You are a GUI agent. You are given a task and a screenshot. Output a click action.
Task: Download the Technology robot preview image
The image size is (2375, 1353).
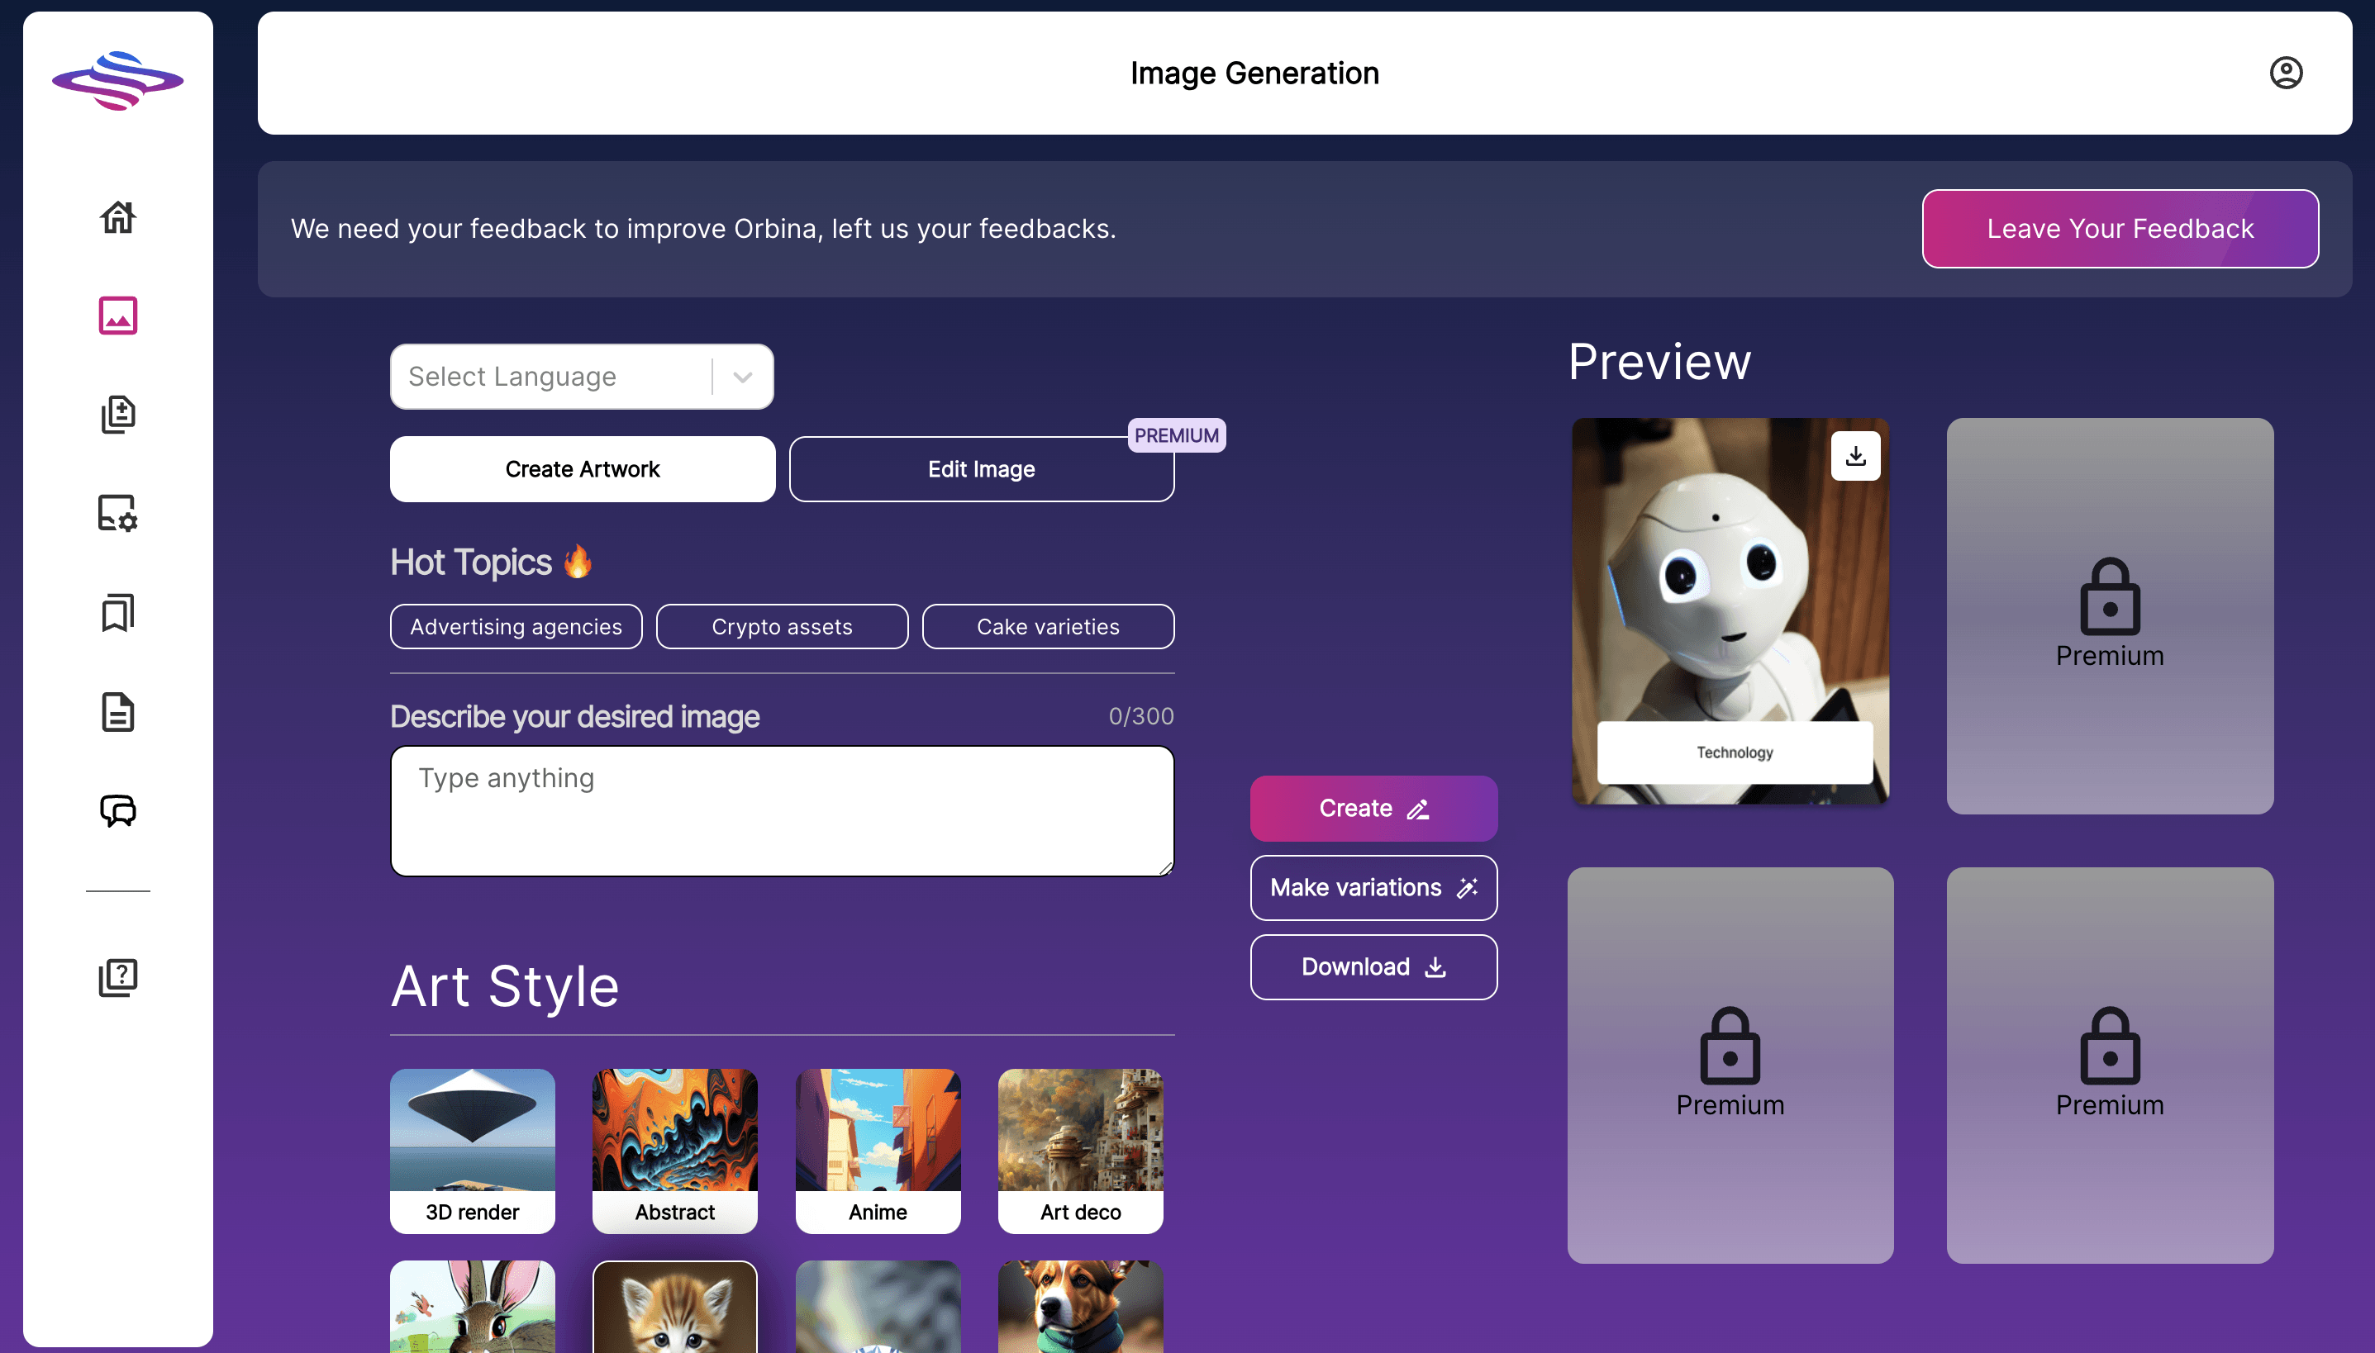coord(1855,456)
